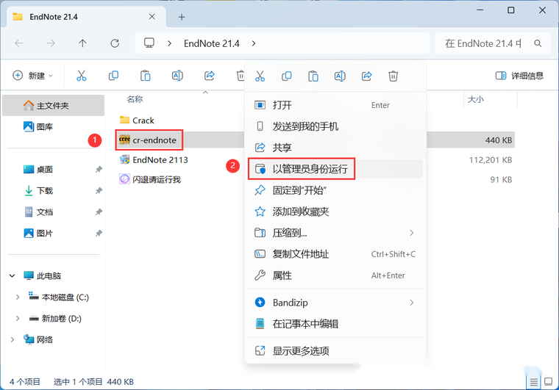Sort by the 名称 column header
Image resolution: width=559 pixels, height=390 pixels.
coord(135,99)
